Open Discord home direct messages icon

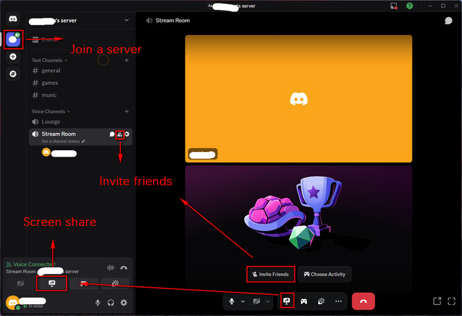[13, 19]
